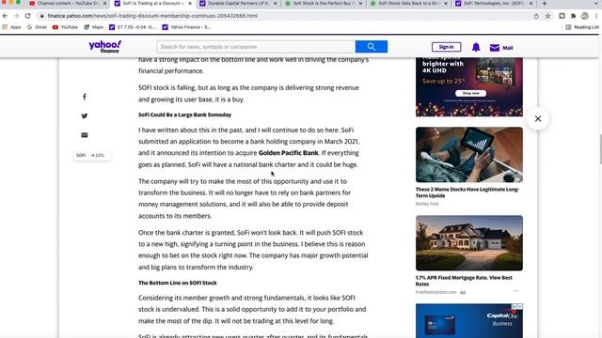The image size is (602, 338).
Task: Close the Durable Capital Partners tab
Action: click(276, 4)
